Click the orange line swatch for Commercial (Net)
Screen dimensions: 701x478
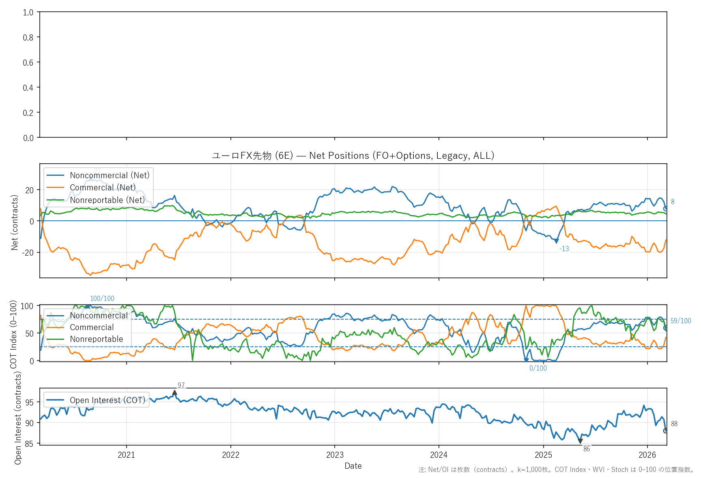coord(56,188)
